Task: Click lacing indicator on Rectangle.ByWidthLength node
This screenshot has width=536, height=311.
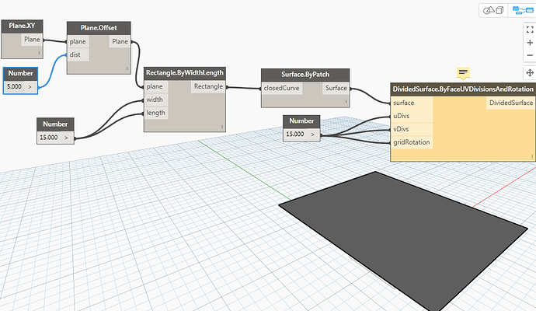Action: tap(221, 125)
